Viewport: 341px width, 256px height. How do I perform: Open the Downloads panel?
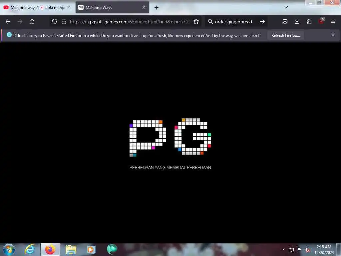[297, 22]
